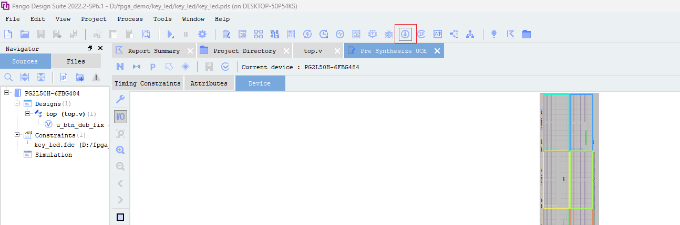Click the scissors Cut toolbar icon

coord(97,34)
